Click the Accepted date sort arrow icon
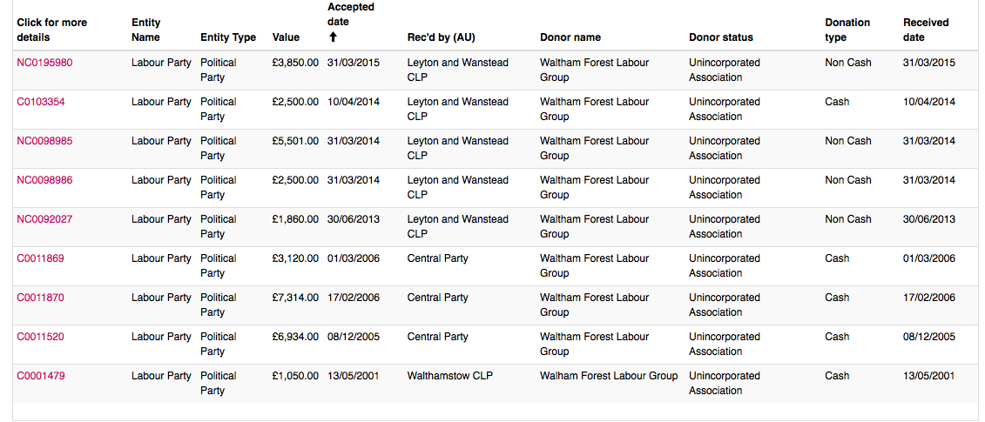This screenshot has height=422, width=985. [333, 37]
